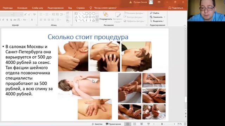Click Increase Font Size button
Screen dimensions: 225x126
pos(26,14)
